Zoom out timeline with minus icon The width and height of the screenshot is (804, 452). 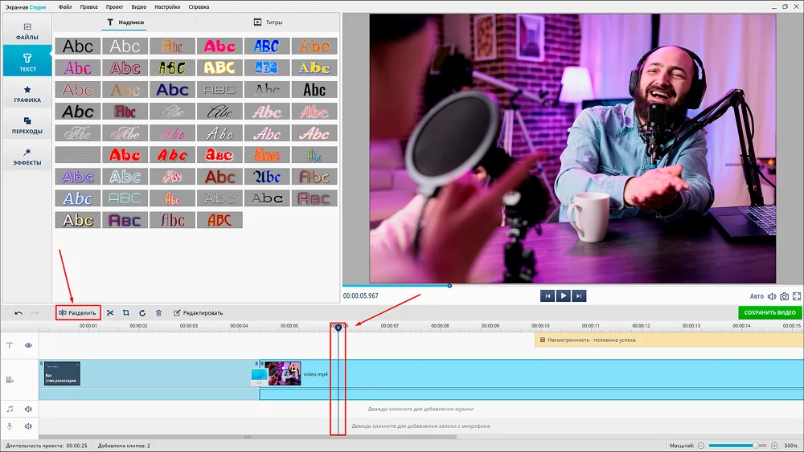(701, 446)
